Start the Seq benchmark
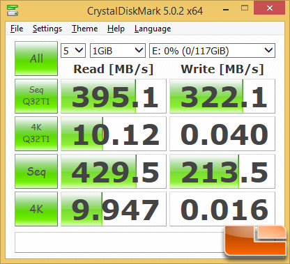Screen dimensions: 290x264 [x=36, y=171]
